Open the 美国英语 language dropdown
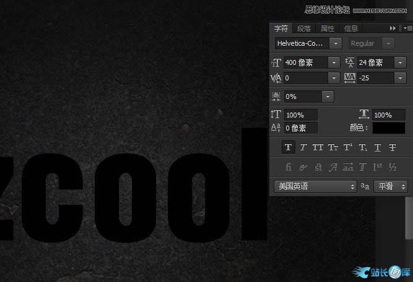Viewport: 413px width, 282px height. point(353,186)
